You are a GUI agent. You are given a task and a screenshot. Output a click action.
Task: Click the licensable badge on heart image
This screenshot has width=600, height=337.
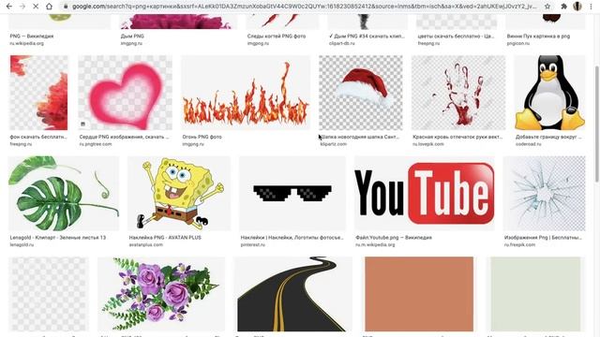point(83,125)
